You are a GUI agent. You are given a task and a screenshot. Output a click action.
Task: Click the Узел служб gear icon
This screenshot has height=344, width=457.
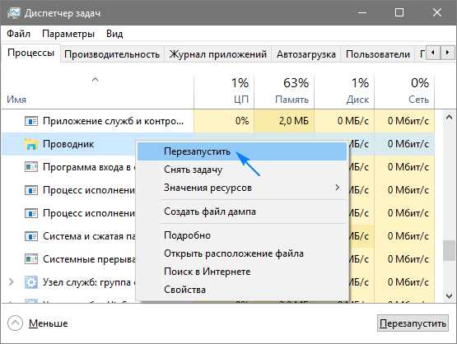coord(31,282)
